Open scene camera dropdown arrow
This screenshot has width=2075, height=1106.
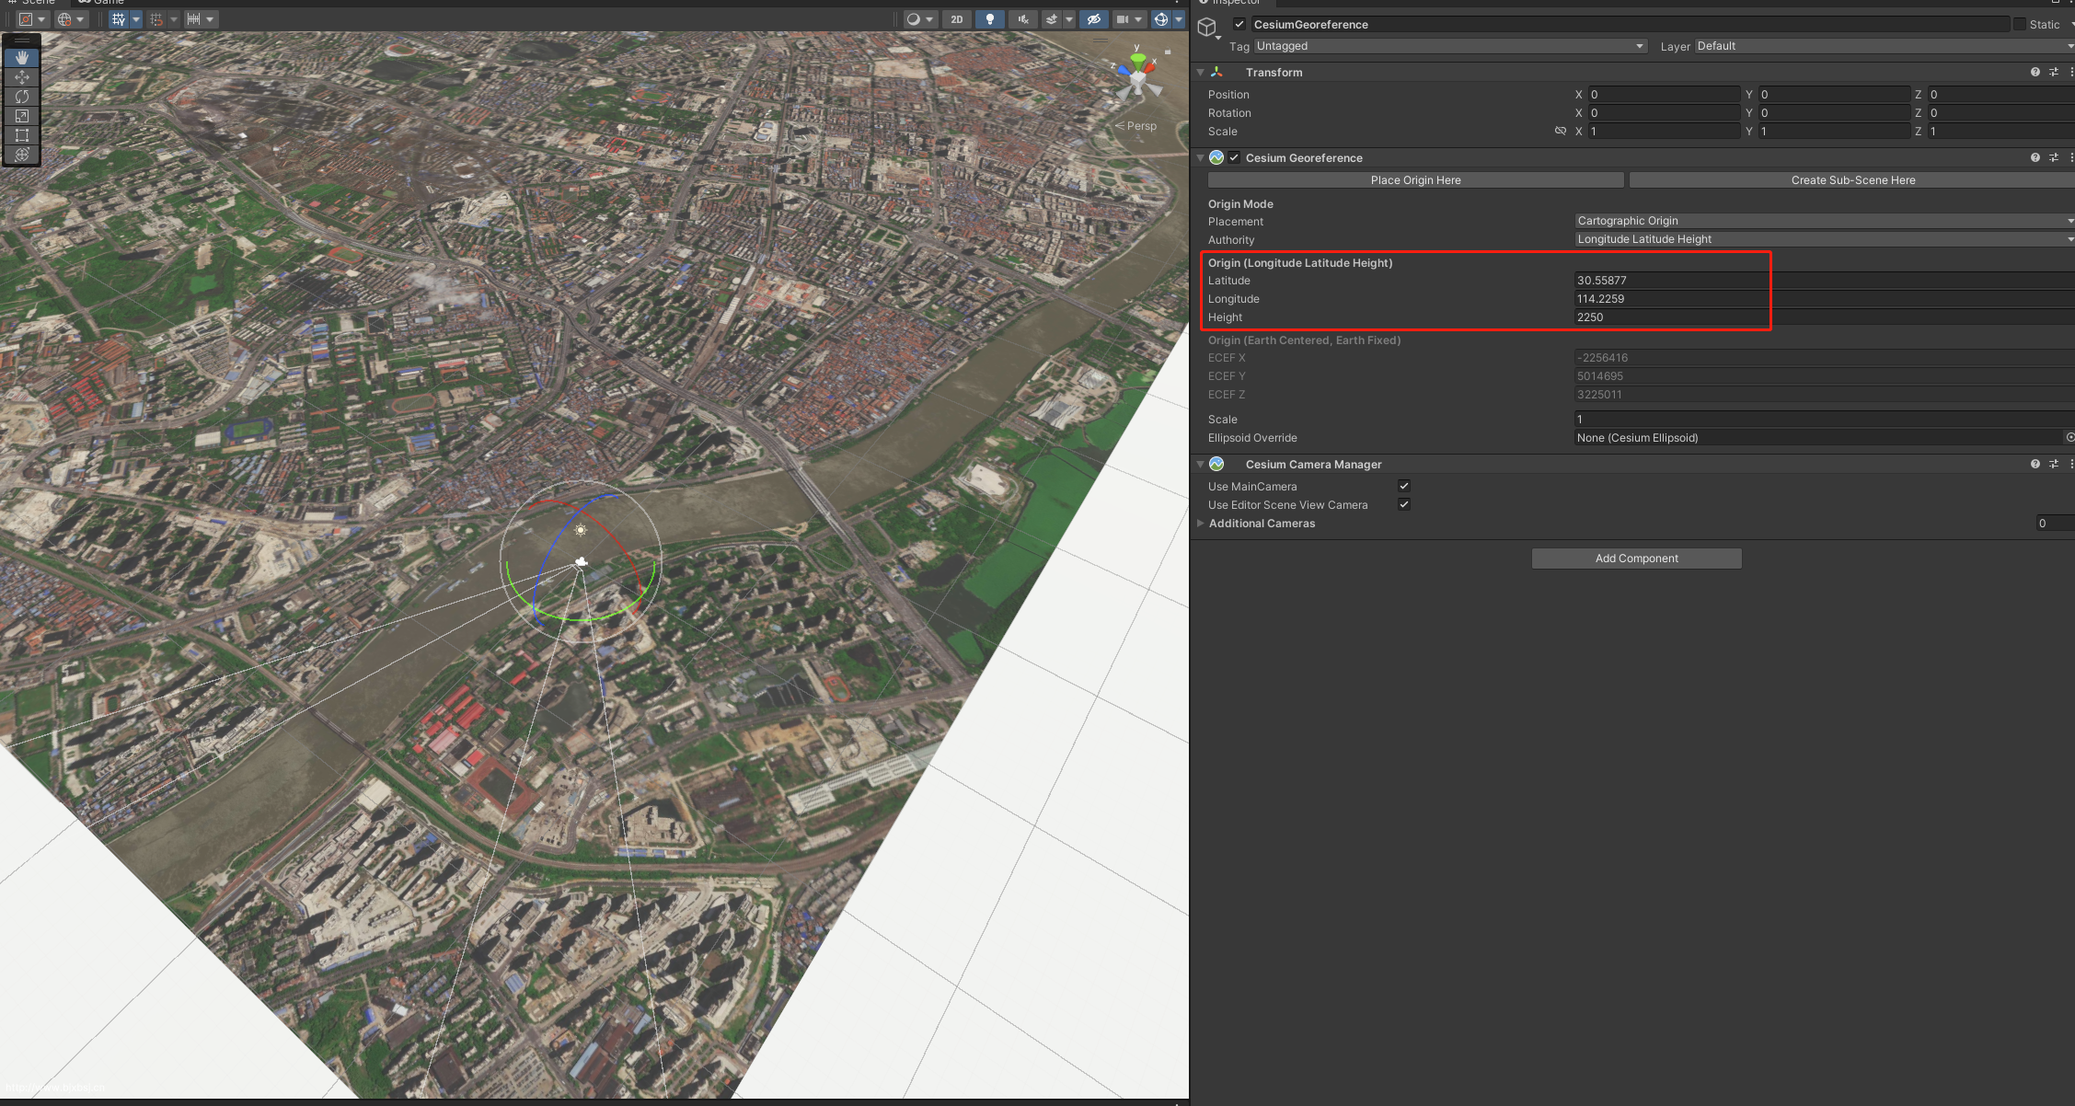[x=1139, y=19]
